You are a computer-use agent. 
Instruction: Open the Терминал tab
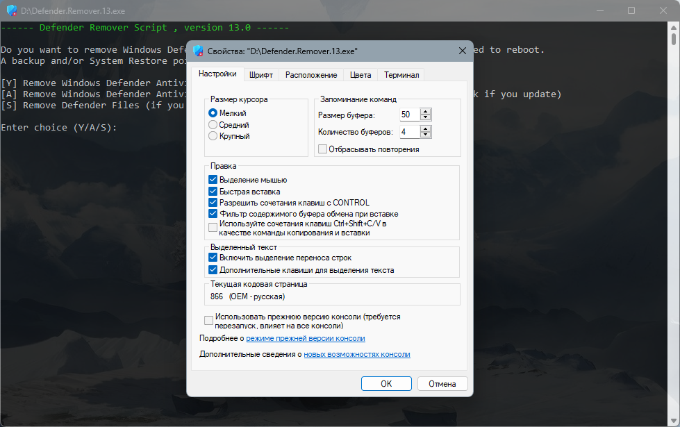[x=401, y=75]
